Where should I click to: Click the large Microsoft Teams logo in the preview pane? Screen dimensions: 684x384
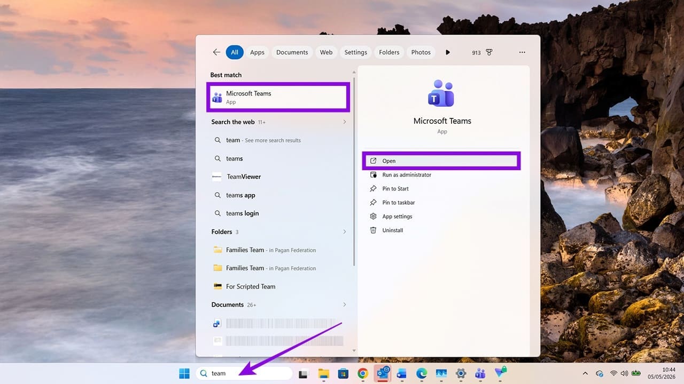coord(441,93)
